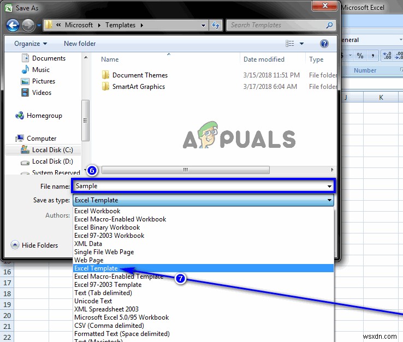This screenshot has height=342, width=403.
Task: Click horizontal scrollbar right arrow
Action: click(x=332, y=170)
